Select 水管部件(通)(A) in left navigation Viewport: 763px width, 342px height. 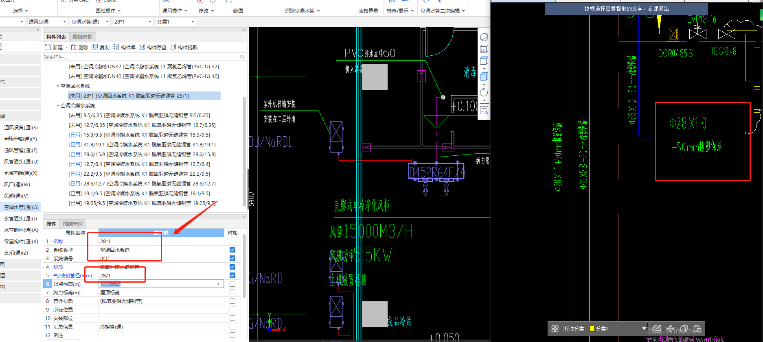20,230
